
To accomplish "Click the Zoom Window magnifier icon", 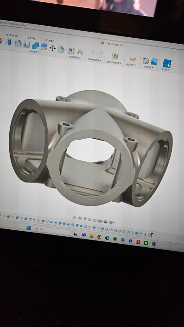I will [x=94, y=220].
